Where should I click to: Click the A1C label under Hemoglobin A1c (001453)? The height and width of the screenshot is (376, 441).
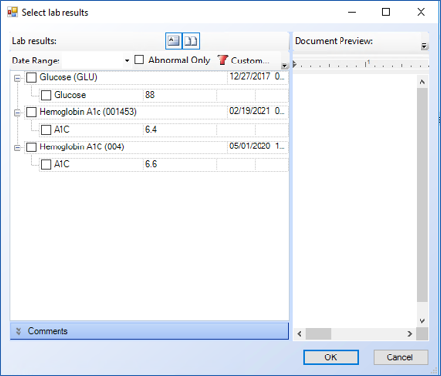click(x=61, y=130)
